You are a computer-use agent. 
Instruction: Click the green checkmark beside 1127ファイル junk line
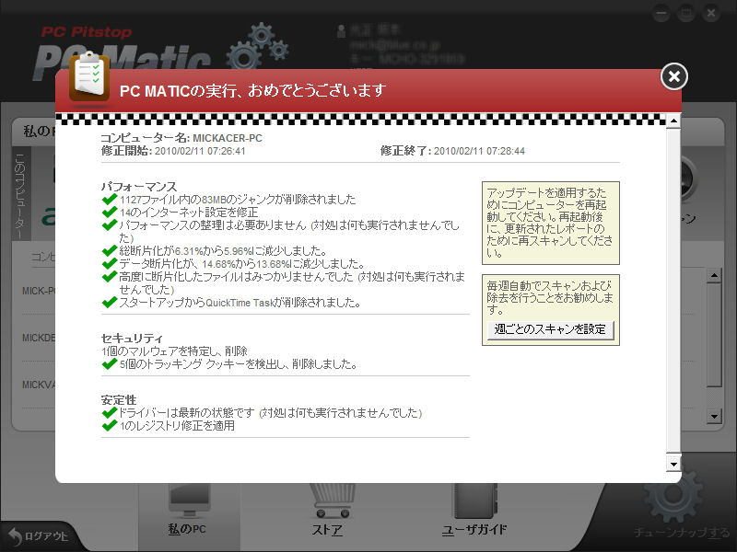110,199
